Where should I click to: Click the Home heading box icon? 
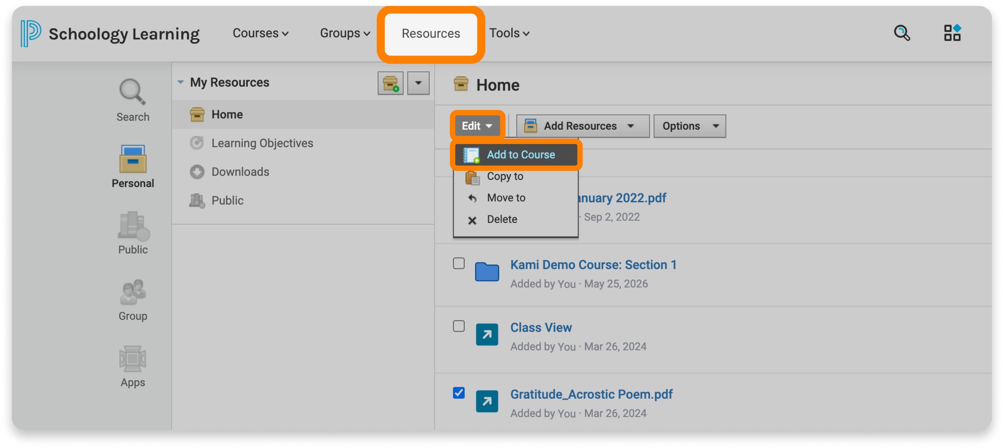(461, 84)
